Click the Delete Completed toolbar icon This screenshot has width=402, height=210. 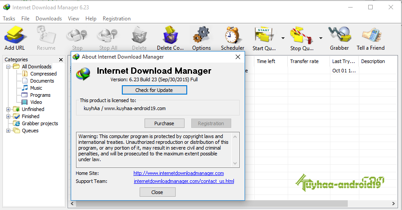pos(170,35)
